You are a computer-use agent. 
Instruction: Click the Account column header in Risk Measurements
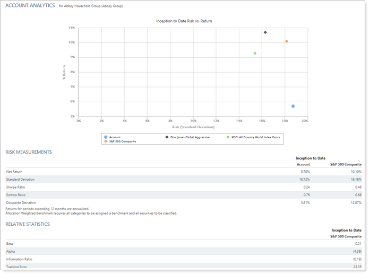303,164
